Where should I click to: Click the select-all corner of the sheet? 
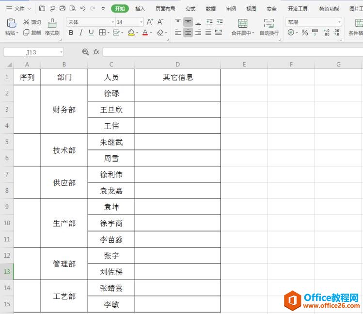[9, 65]
